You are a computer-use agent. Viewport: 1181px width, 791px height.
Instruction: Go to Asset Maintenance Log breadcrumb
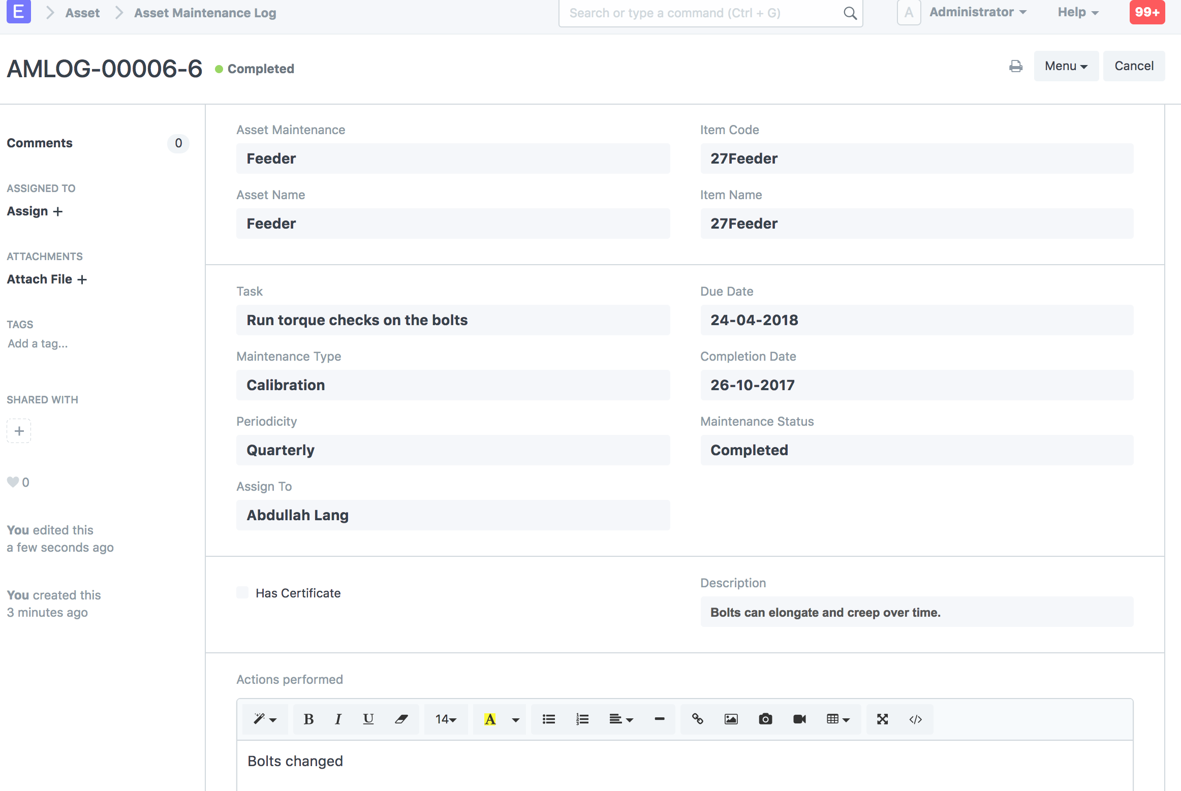point(205,13)
